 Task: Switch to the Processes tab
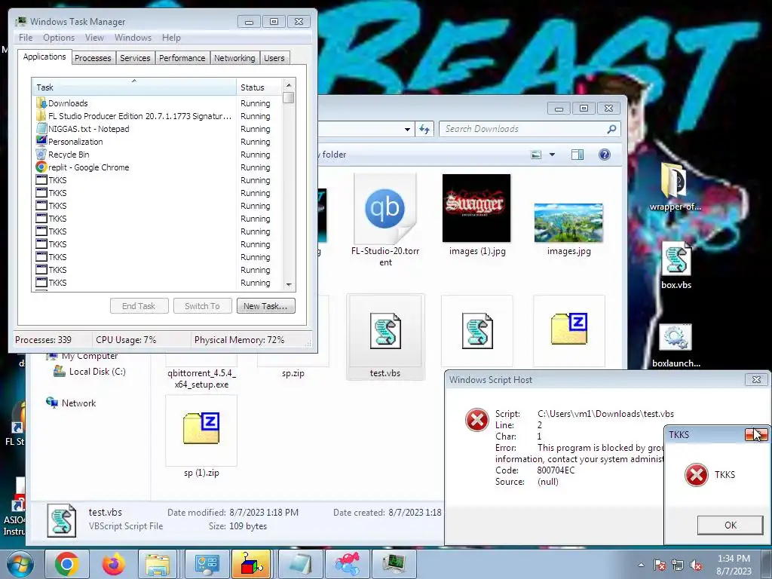(x=93, y=58)
